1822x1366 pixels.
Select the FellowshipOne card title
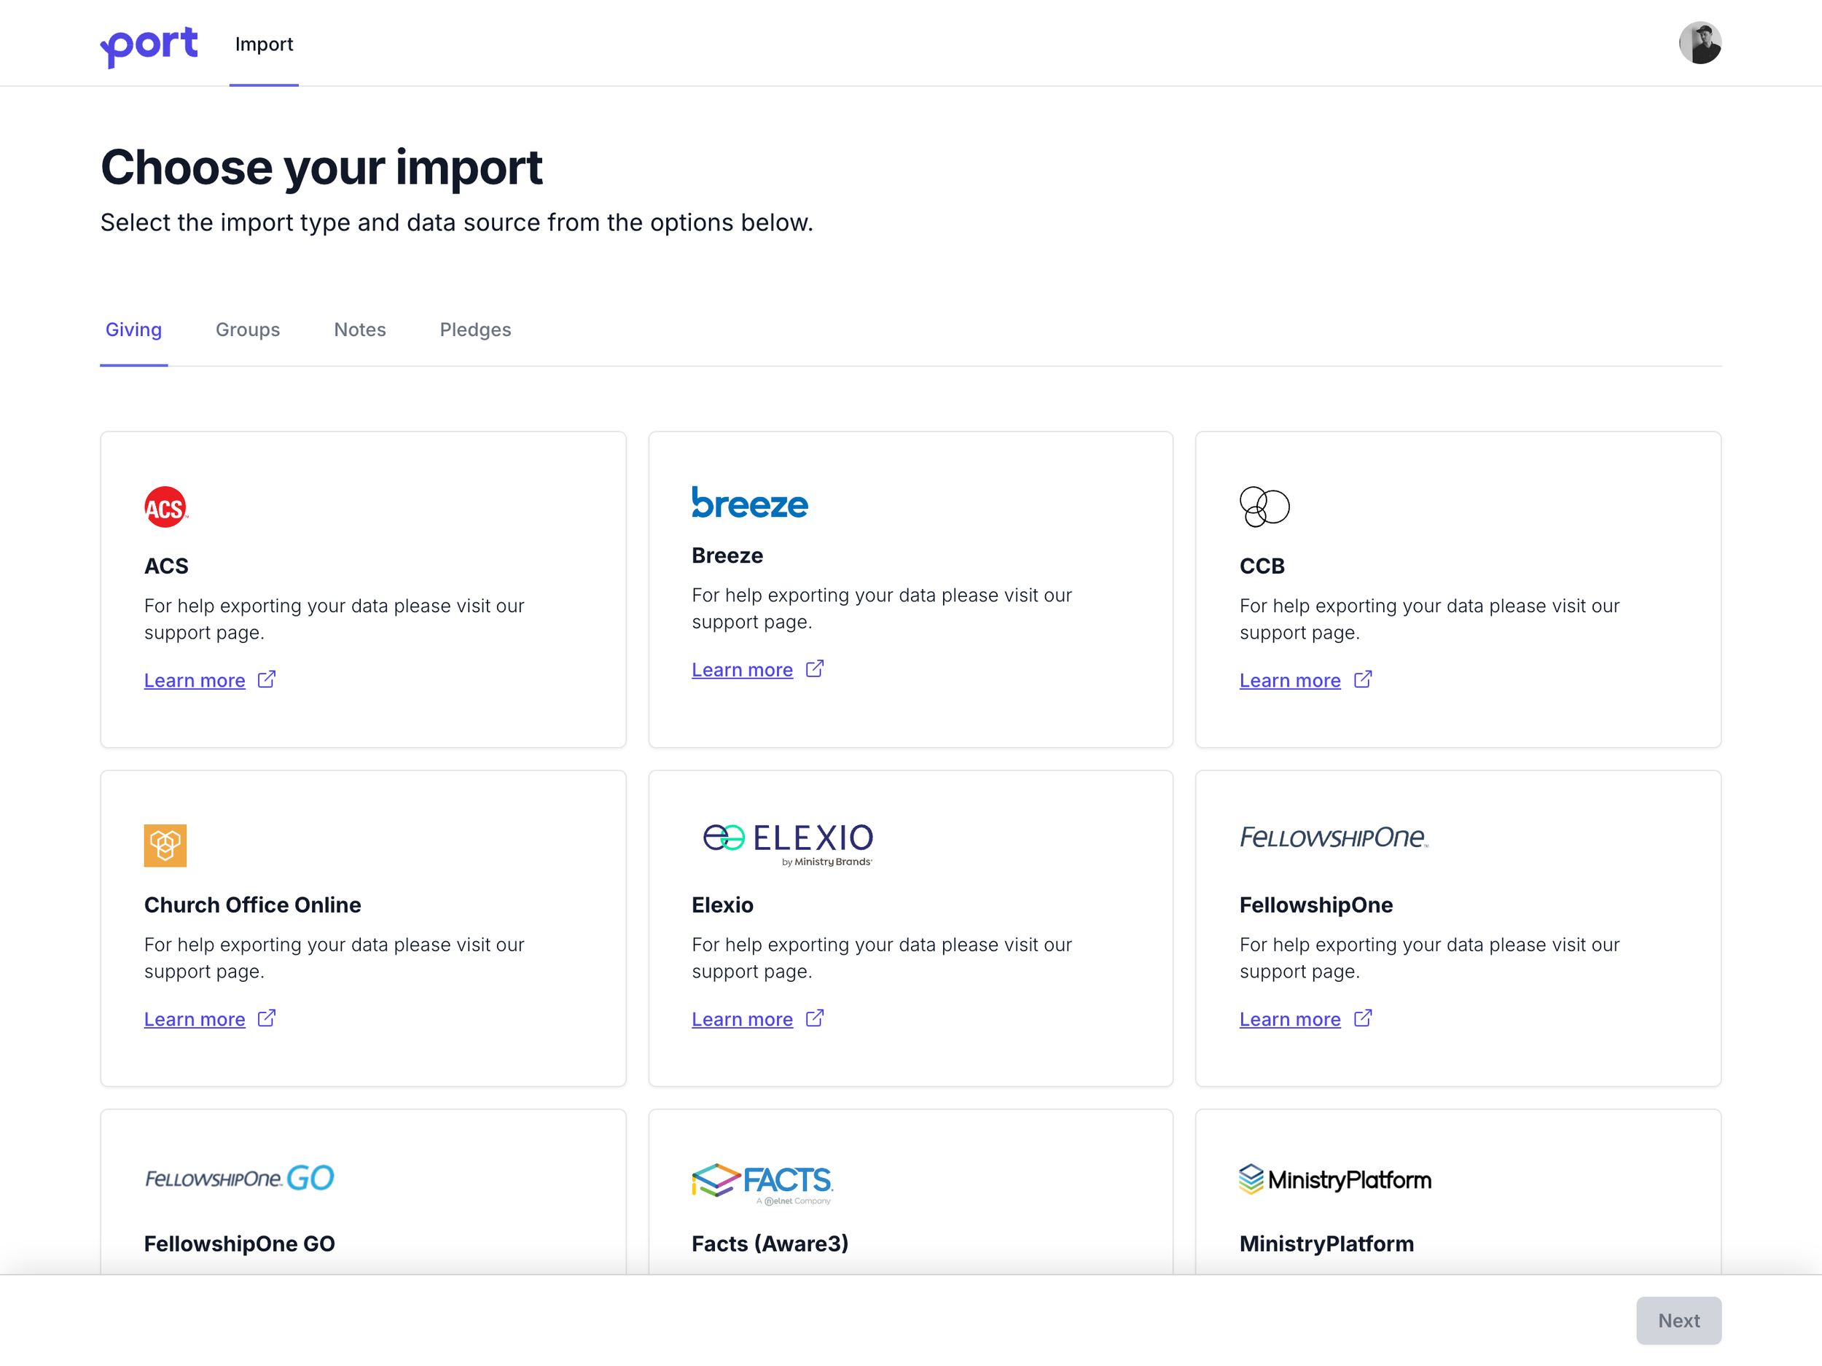pyautogui.click(x=1316, y=905)
